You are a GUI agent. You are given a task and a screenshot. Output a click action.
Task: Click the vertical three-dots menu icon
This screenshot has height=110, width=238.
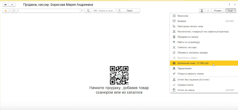[229, 4]
